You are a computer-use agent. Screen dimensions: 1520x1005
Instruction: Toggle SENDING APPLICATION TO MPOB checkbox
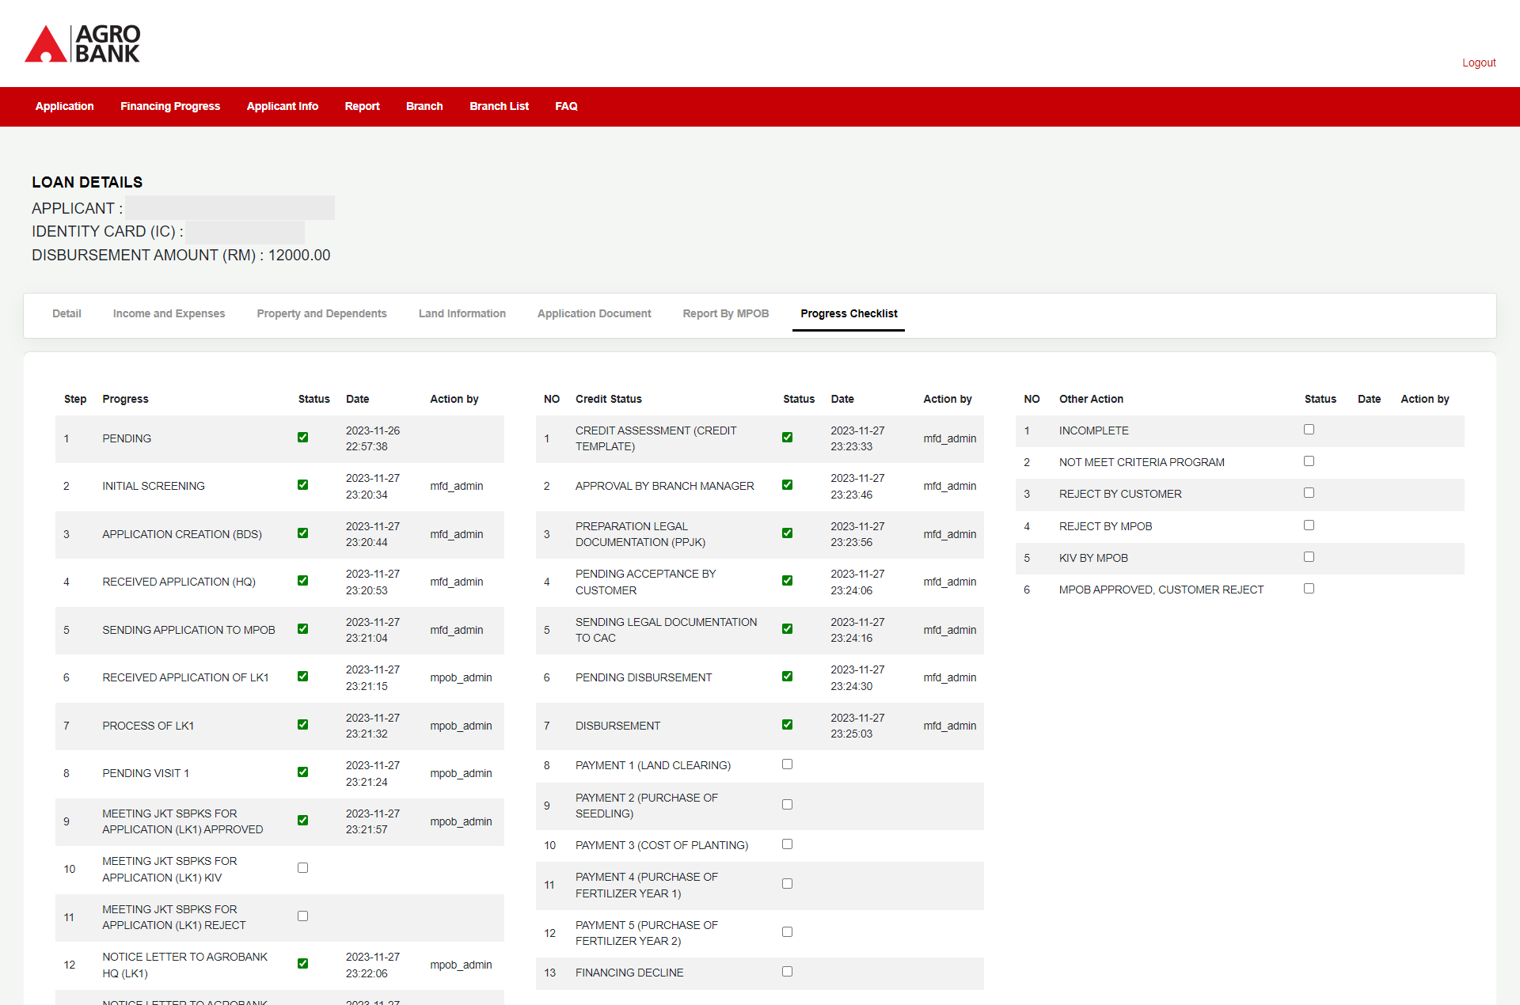click(x=302, y=629)
